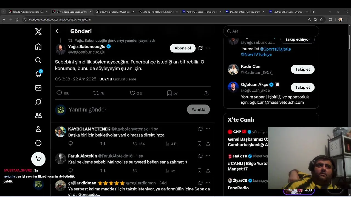
Task: Repost icon showing 78 reposts
Action: point(96,93)
